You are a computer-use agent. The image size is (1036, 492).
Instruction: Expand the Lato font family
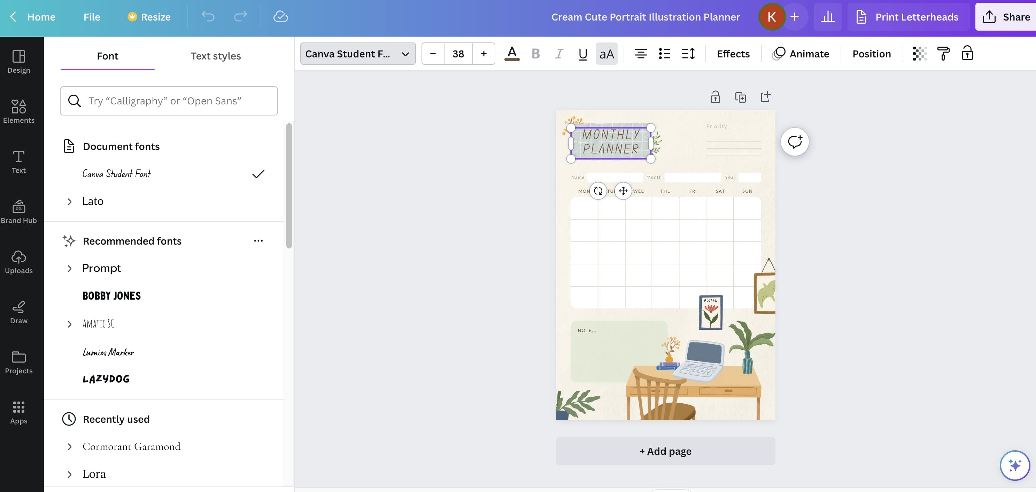tap(70, 201)
